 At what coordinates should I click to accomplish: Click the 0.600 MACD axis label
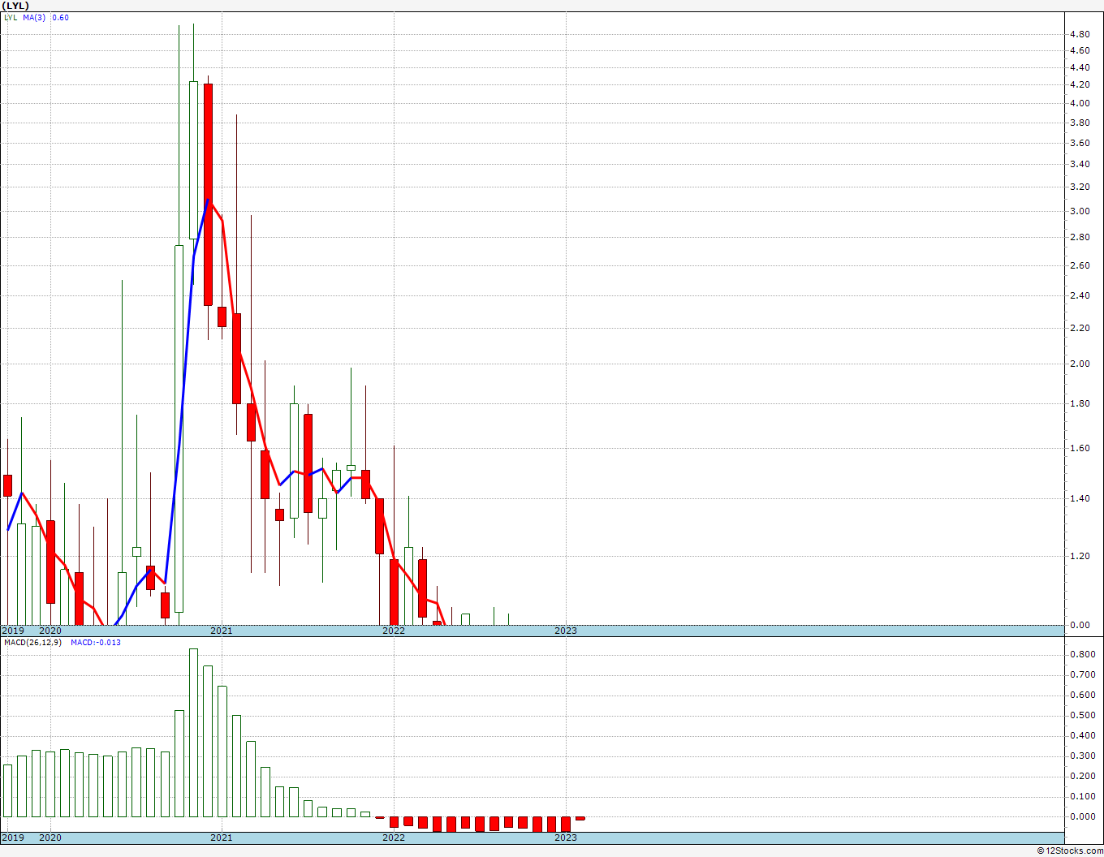(x=1082, y=695)
